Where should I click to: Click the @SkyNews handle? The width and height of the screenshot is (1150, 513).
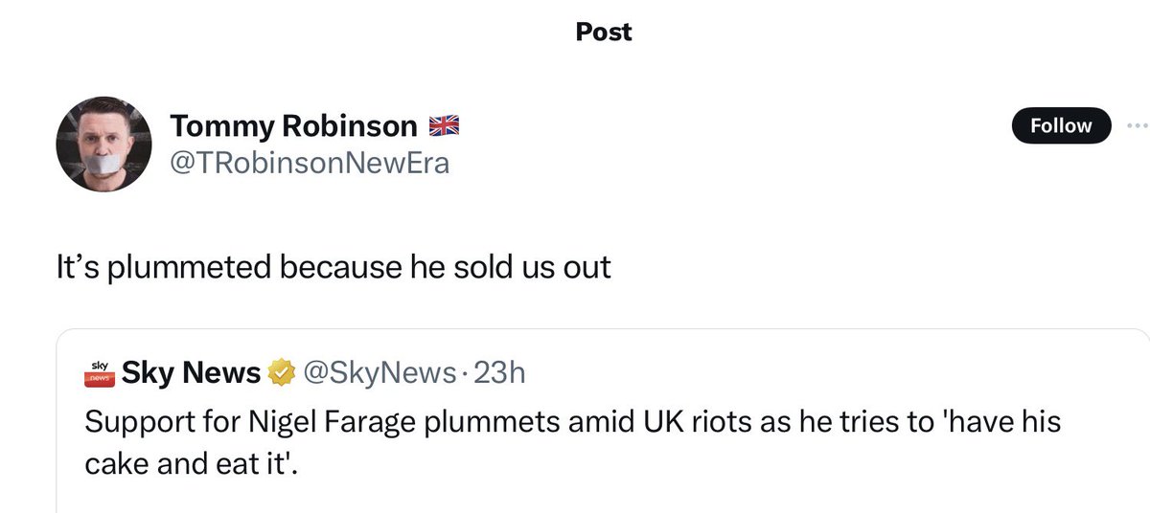(x=379, y=372)
